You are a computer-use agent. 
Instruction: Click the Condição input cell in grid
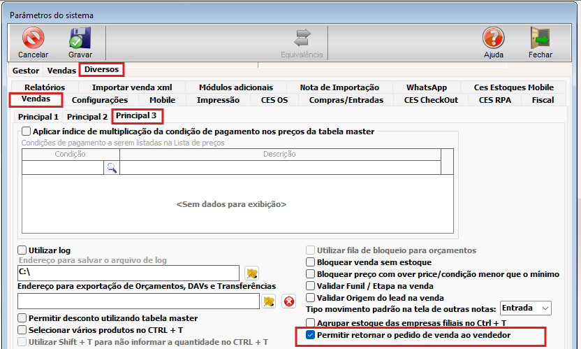click(63, 168)
